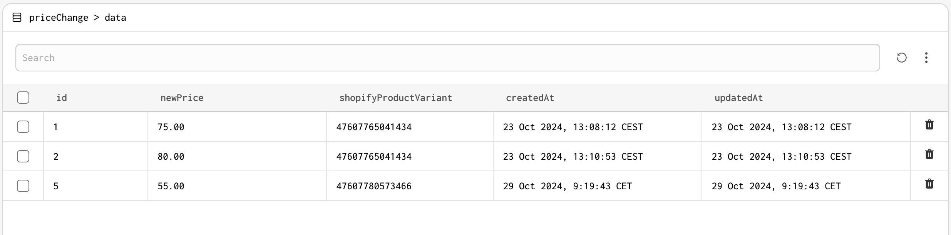The height and width of the screenshot is (235, 951).
Task: Open the three-dot more options menu
Action: click(x=926, y=58)
